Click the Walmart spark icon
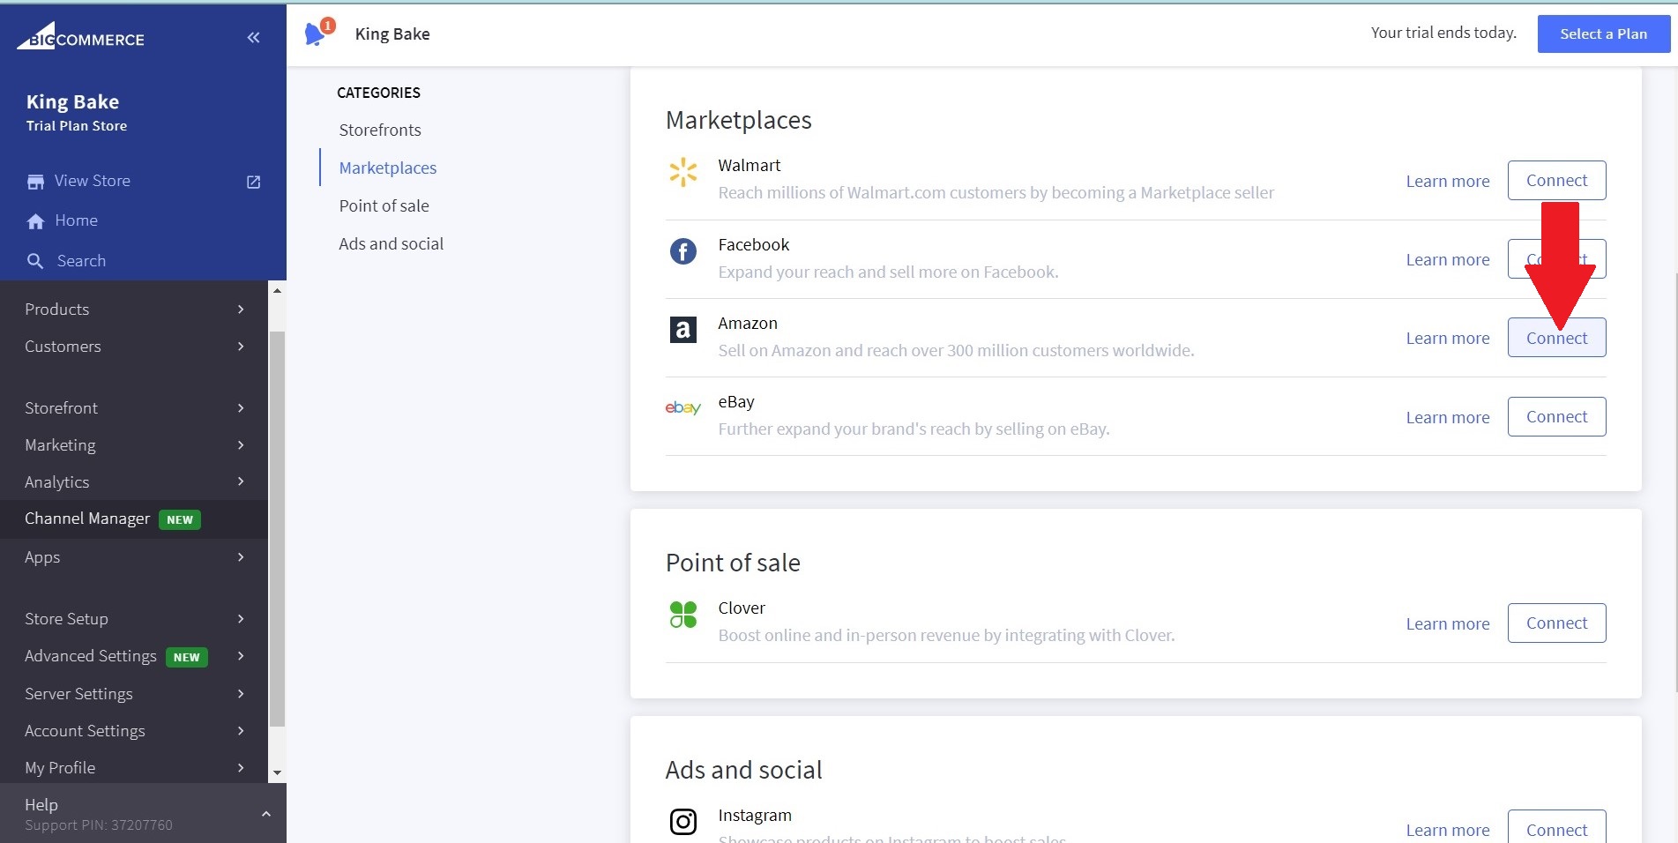The width and height of the screenshot is (1678, 843). pos(682,172)
